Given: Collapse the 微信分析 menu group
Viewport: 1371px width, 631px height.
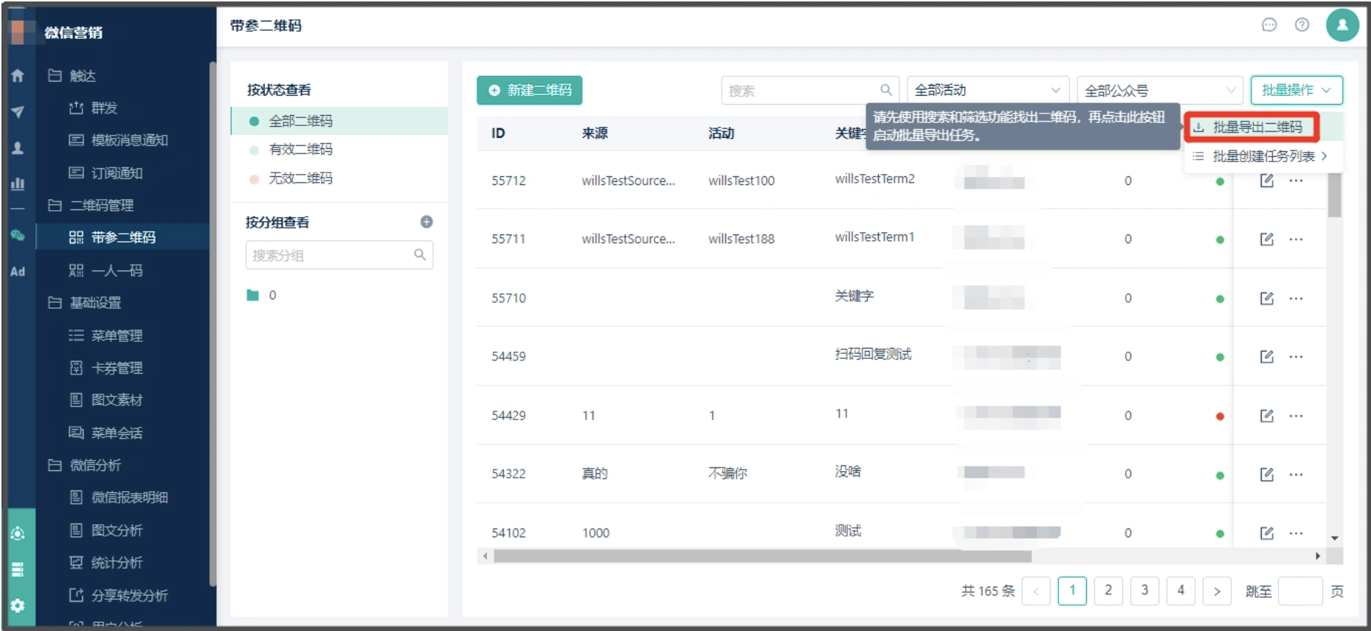Looking at the screenshot, I should coord(84,465).
